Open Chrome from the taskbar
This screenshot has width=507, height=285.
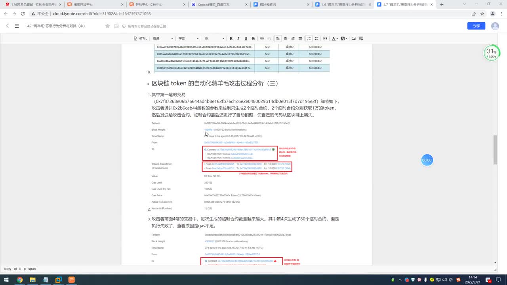point(19,280)
